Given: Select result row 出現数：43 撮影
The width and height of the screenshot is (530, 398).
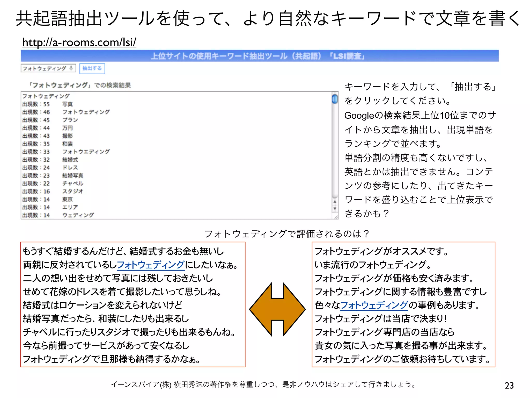Looking at the screenshot, I should point(48,136).
